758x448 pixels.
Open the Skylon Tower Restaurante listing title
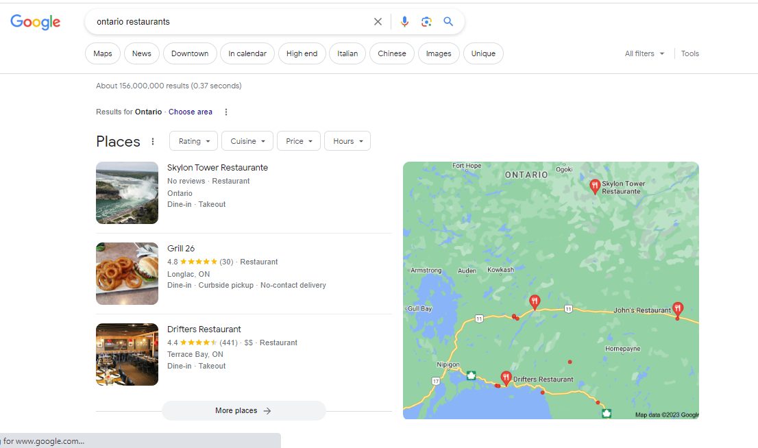click(x=217, y=168)
